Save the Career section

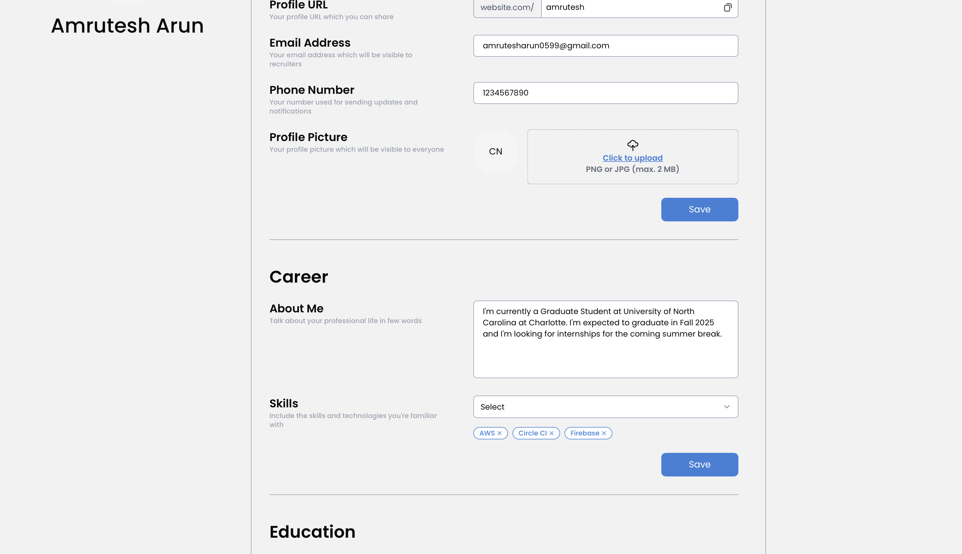pyautogui.click(x=699, y=464)
